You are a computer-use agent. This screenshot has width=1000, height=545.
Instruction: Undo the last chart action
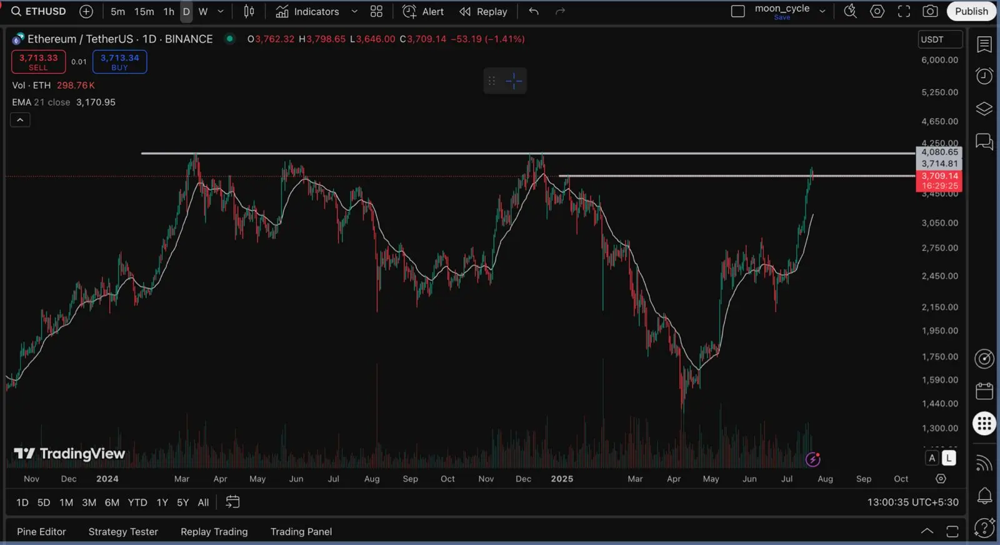[533, 11]
